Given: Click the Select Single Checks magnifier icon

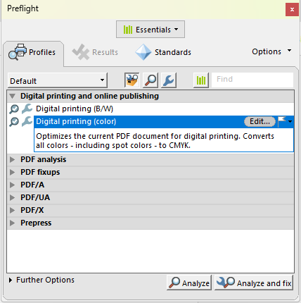Looking at the screenshot, I should 150,80.
